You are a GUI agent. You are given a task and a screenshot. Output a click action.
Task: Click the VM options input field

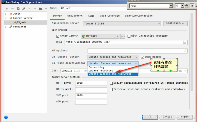point(137,51)
